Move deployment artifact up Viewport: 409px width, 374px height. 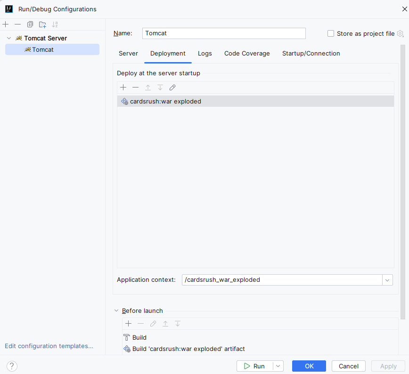148,88
